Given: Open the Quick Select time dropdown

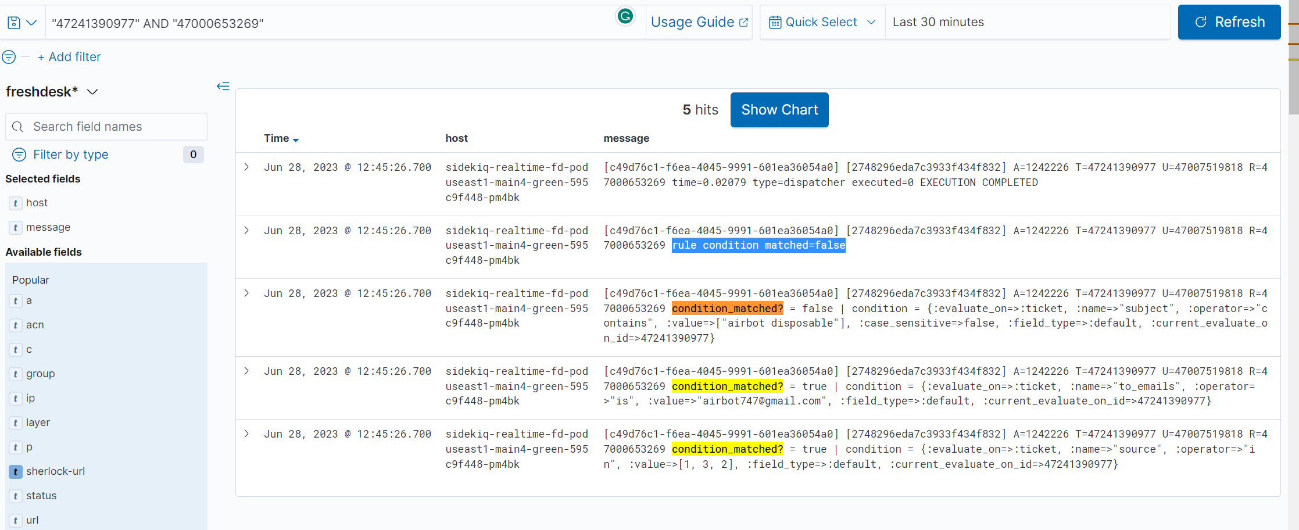Looking at the screenshot, I should coord(822,22).
